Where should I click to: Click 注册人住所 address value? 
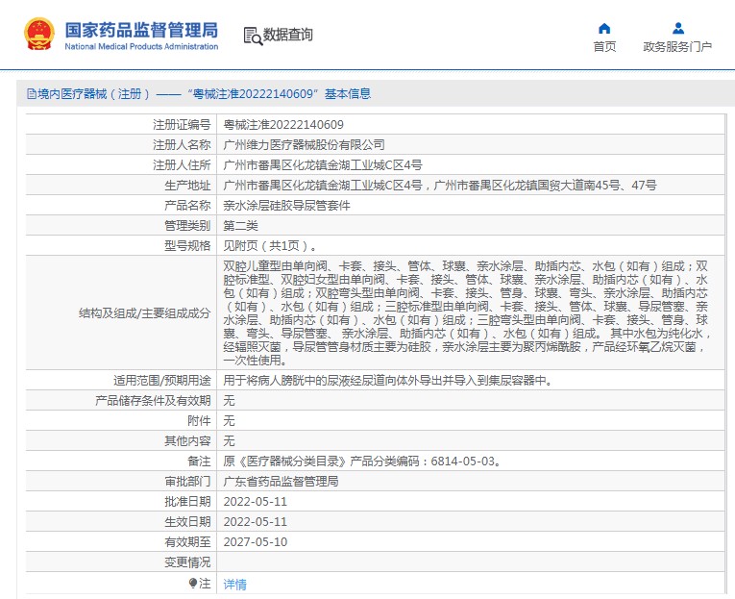pyautogui.click(x=323, y=165)
